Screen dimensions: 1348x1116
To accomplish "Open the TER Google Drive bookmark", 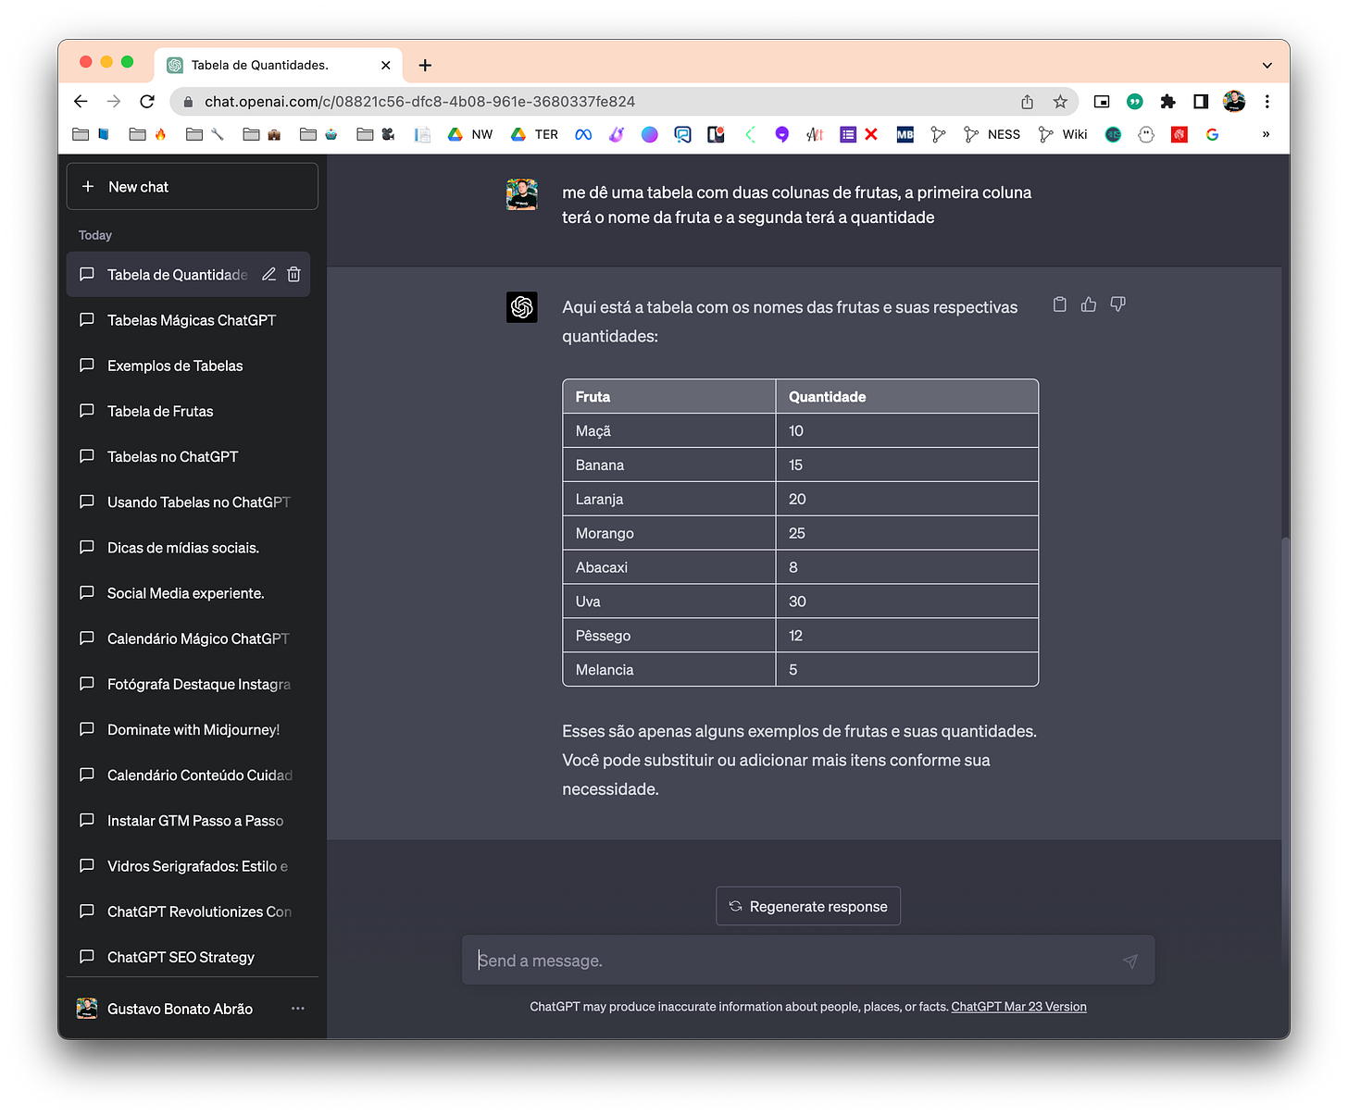I will tap(534, 134).
